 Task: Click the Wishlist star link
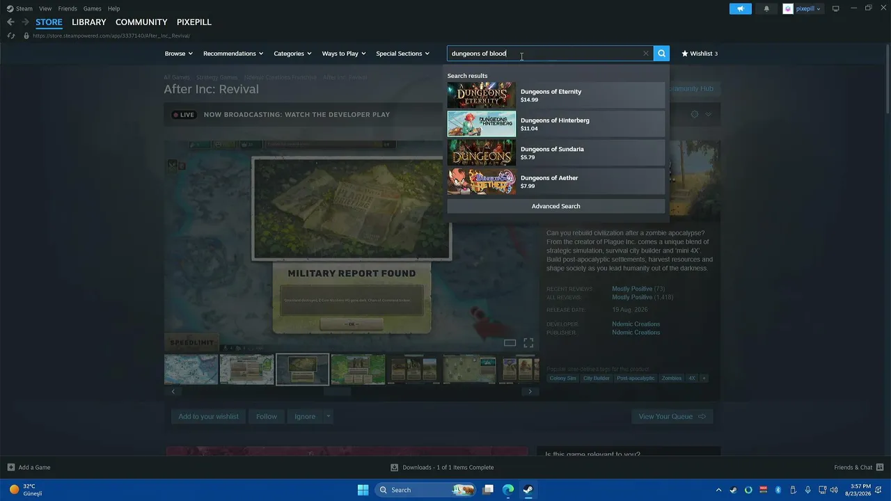click(x=699, y=54)
